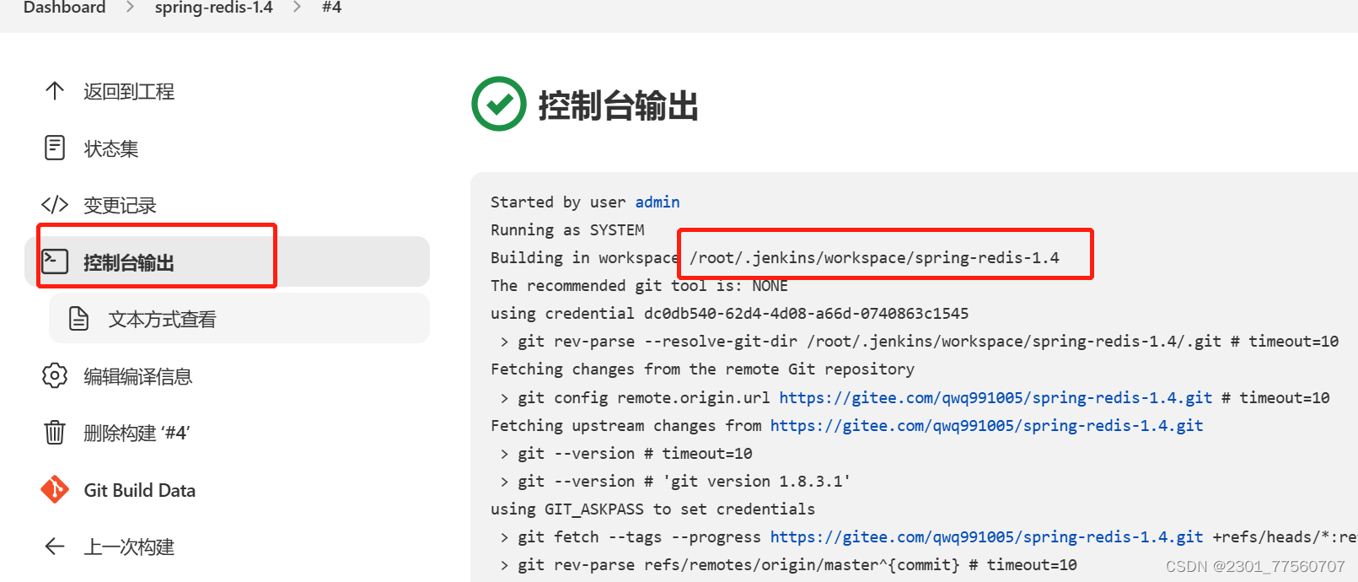Image resolution: width=1358 pixels, height=582 pixels.
Task: Open gitee URL in the remote.origin.url line
Action: click(996, 397)
